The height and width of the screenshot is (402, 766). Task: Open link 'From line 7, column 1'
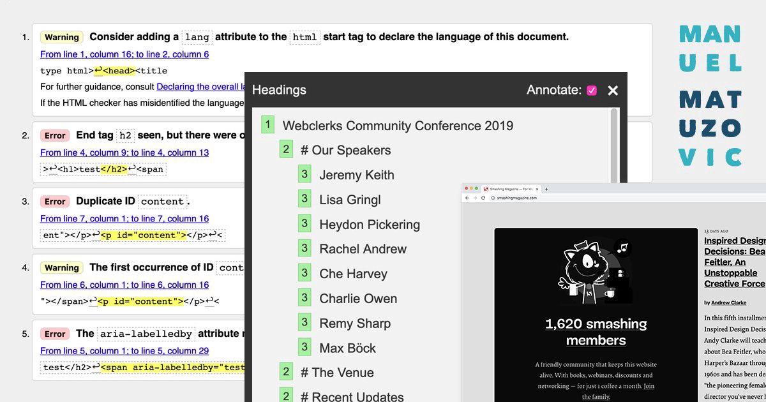pos(124,219)
